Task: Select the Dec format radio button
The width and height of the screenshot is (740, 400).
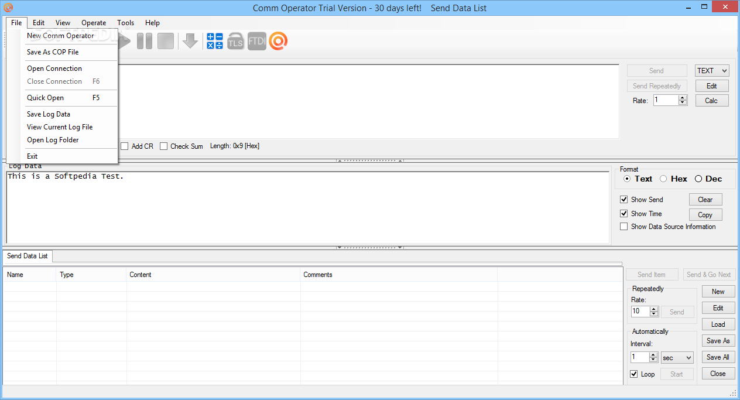Action: point(698,179)
